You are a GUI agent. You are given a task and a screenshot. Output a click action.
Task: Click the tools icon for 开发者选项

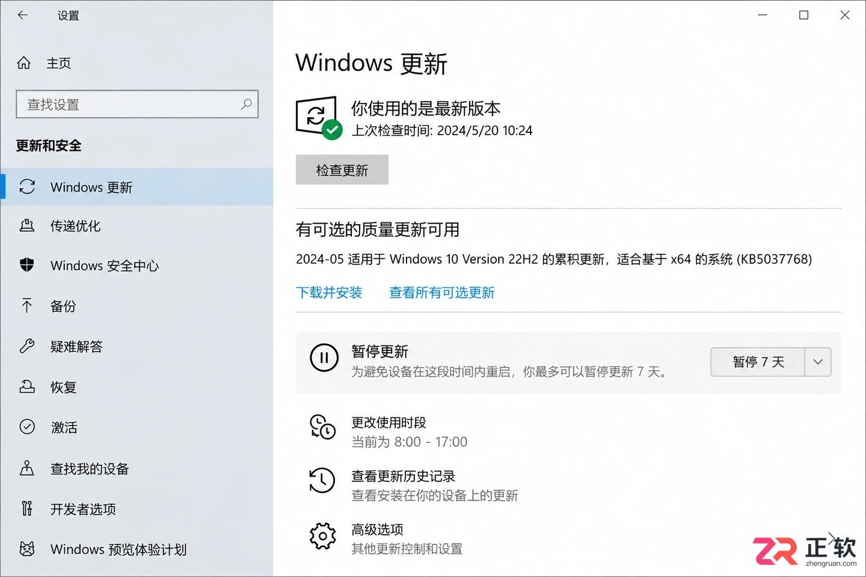pos(27,508)
